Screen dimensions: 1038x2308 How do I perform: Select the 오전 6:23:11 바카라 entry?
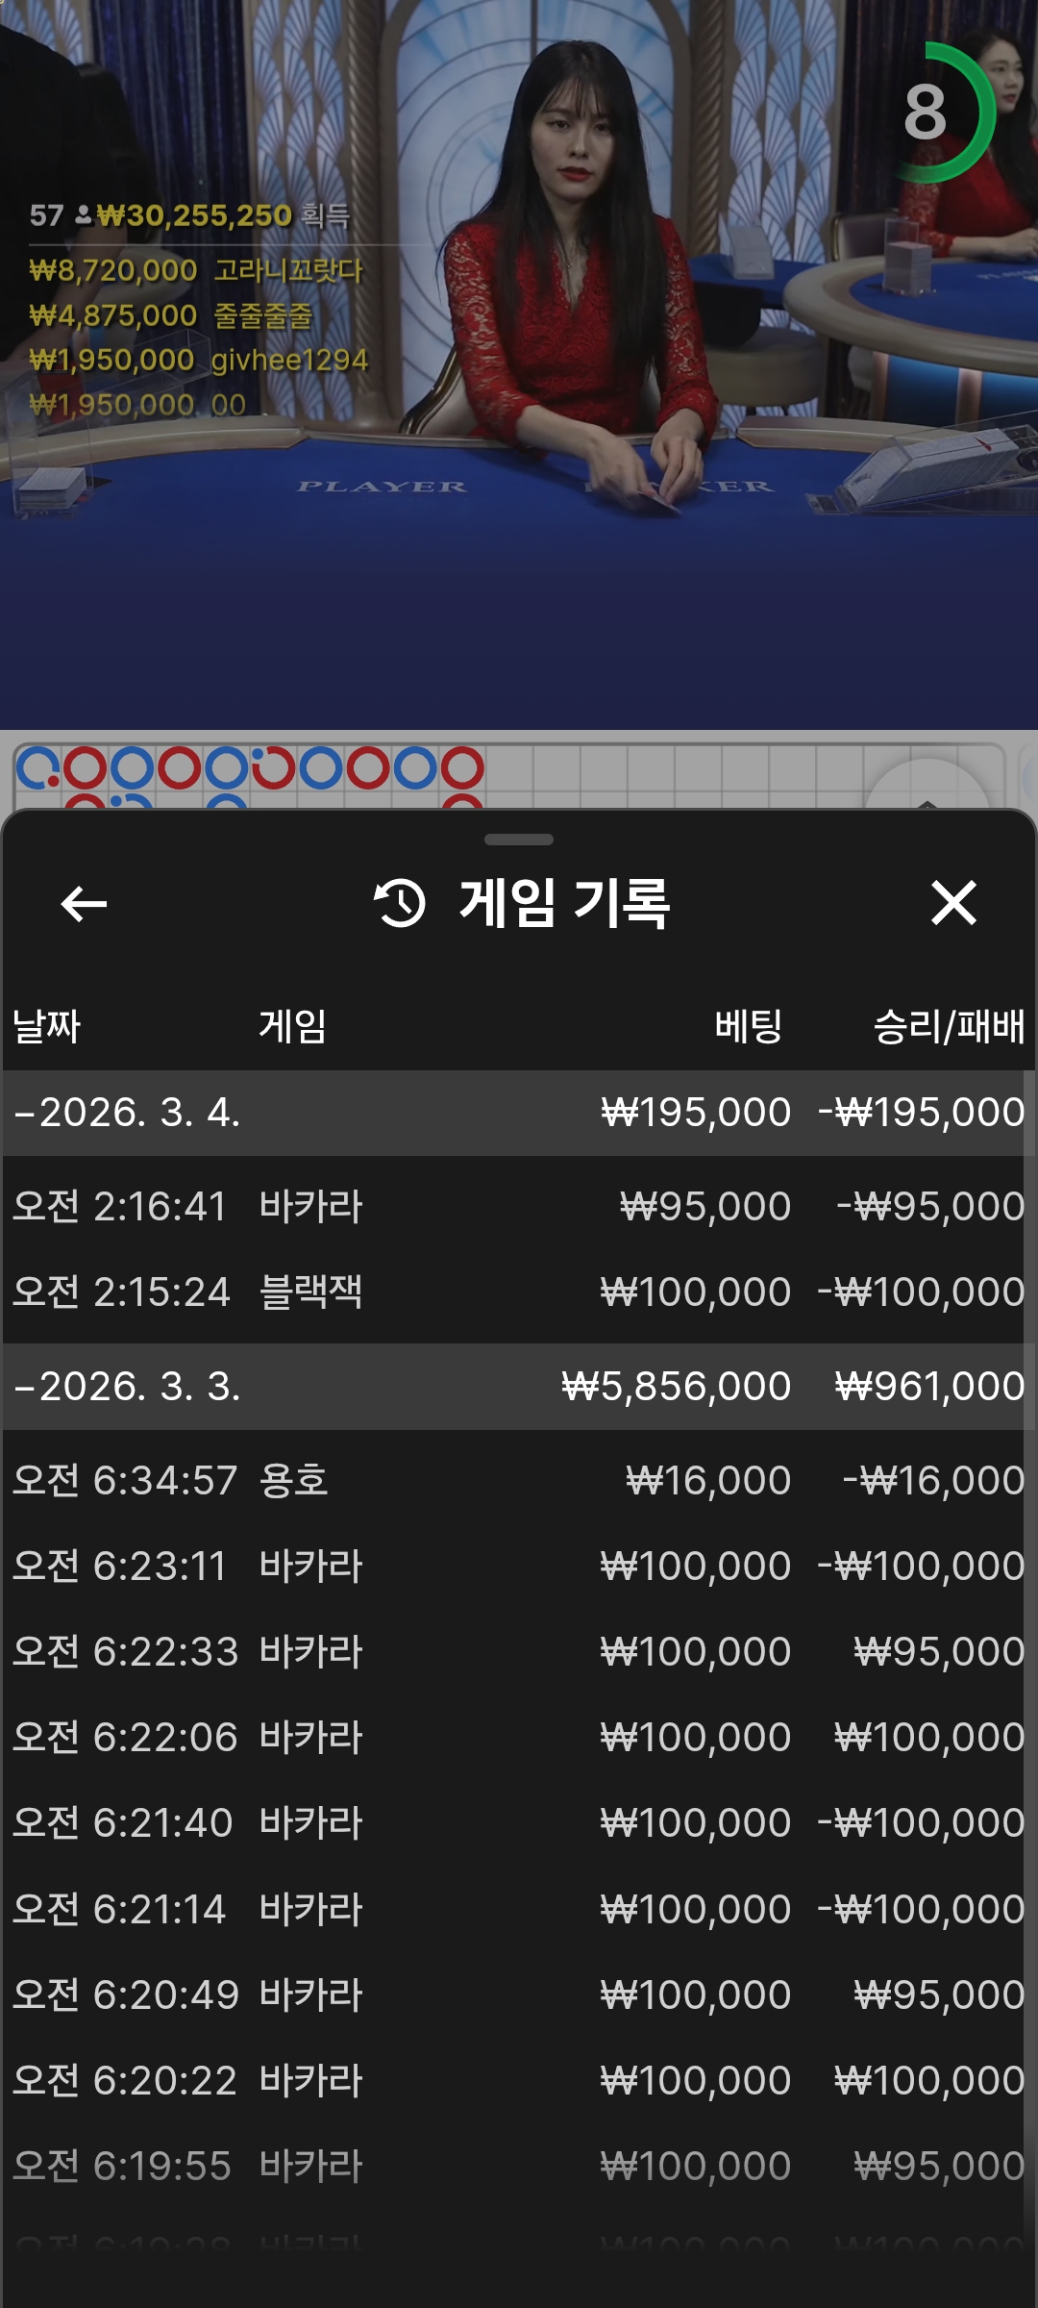pyautogui.click(x=519, y=1566)
